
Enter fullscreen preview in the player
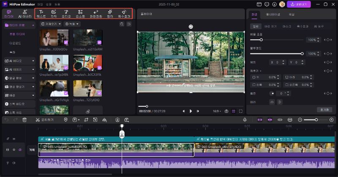241,111
